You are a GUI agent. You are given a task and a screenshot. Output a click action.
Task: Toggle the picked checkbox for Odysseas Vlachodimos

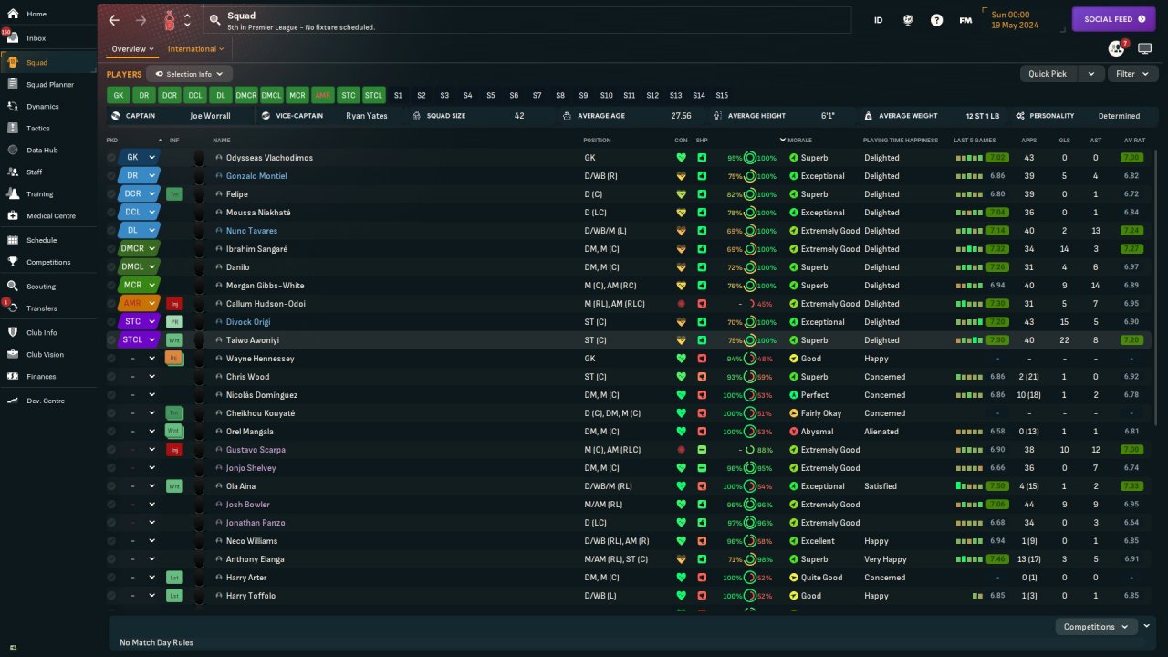coord(111,158)
